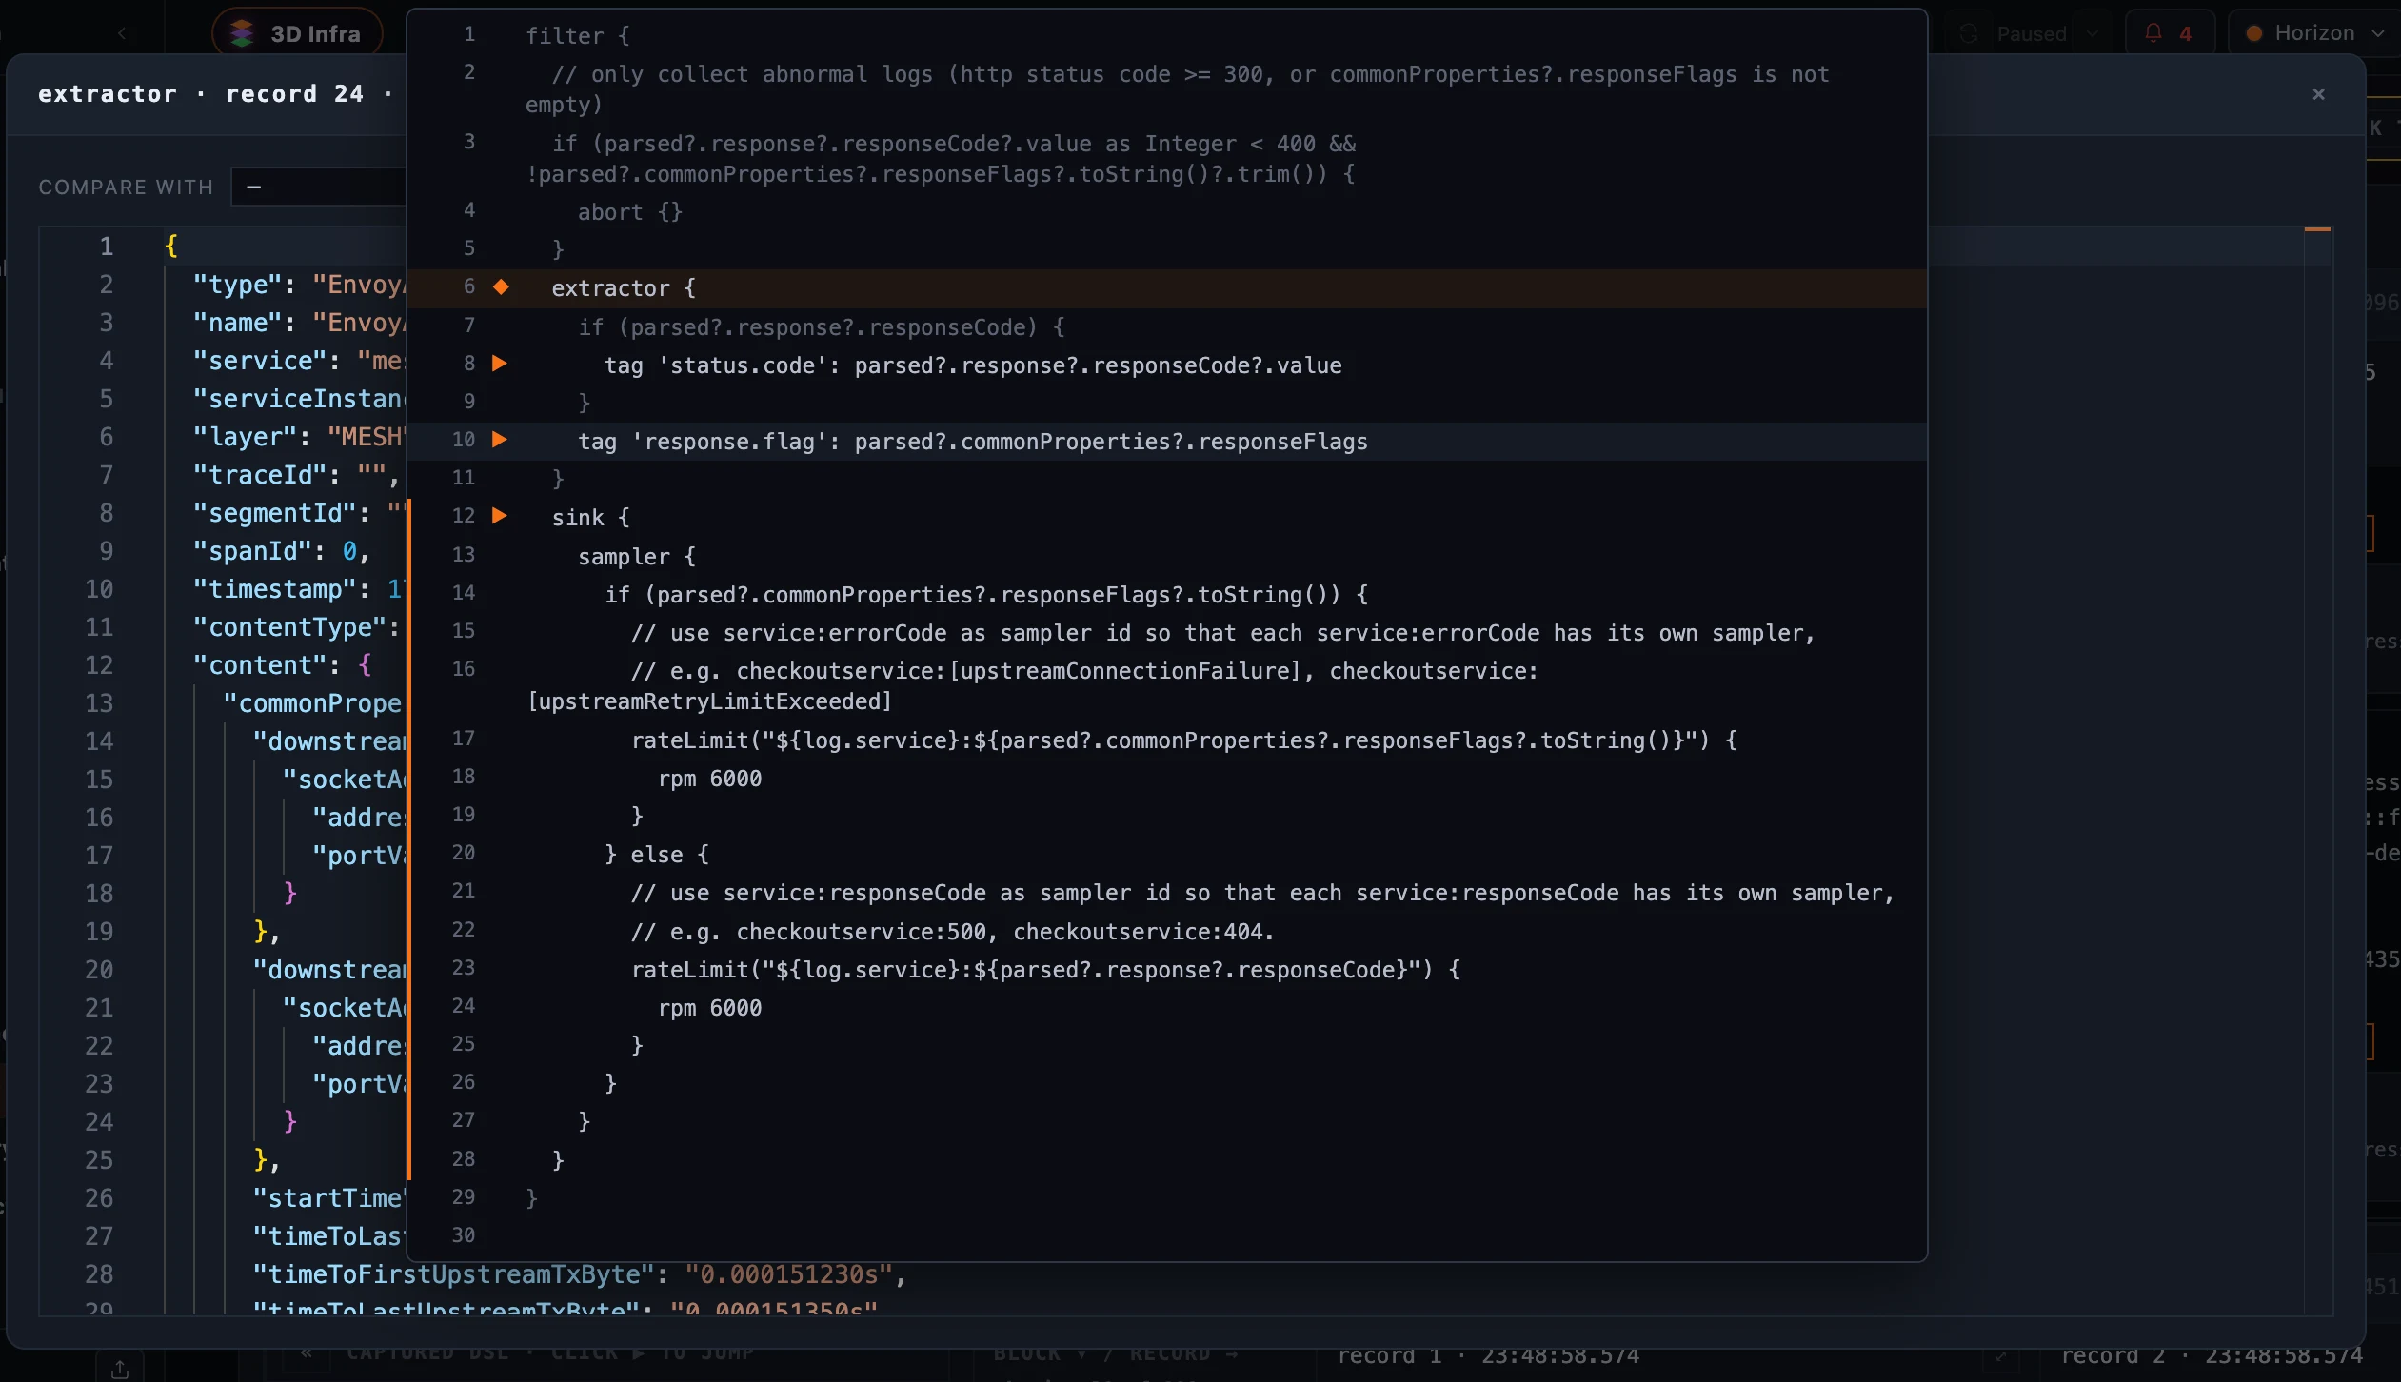Click the first 'rpm 6000' on line 18
The image size is (2401, 1382).
click(x=709, y=779)
